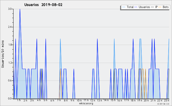Click the wikiscan.org text below chart

(86, 103)
